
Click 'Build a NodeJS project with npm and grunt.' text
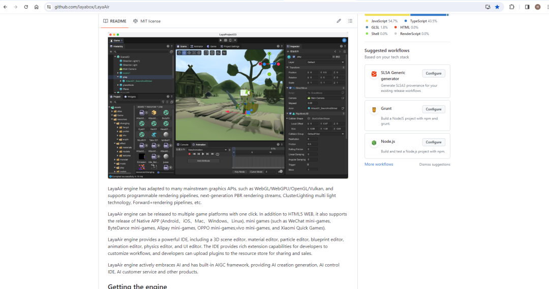coord(409,121)
